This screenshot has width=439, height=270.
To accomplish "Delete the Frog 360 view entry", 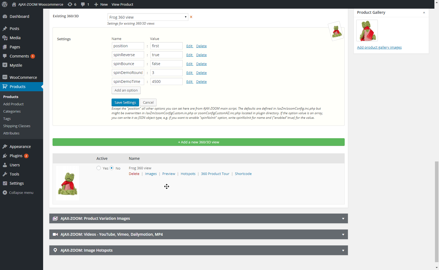I will click(134, 174).
